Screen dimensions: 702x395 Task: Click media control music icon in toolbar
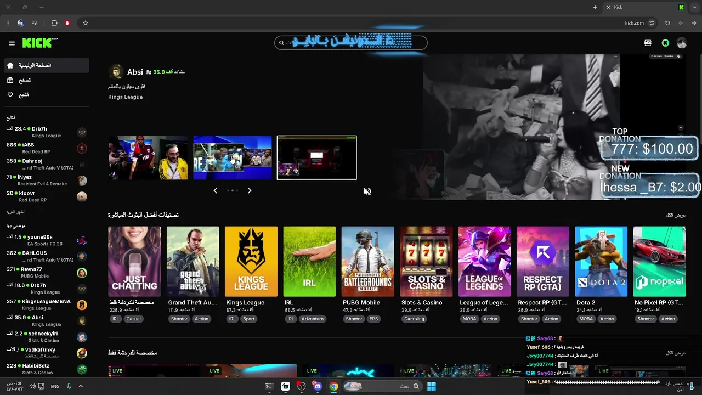(35, 23)
